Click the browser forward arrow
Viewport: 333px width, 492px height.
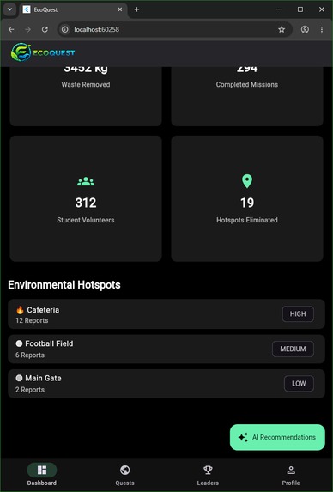pyautogui.click(x=28, y=29)
